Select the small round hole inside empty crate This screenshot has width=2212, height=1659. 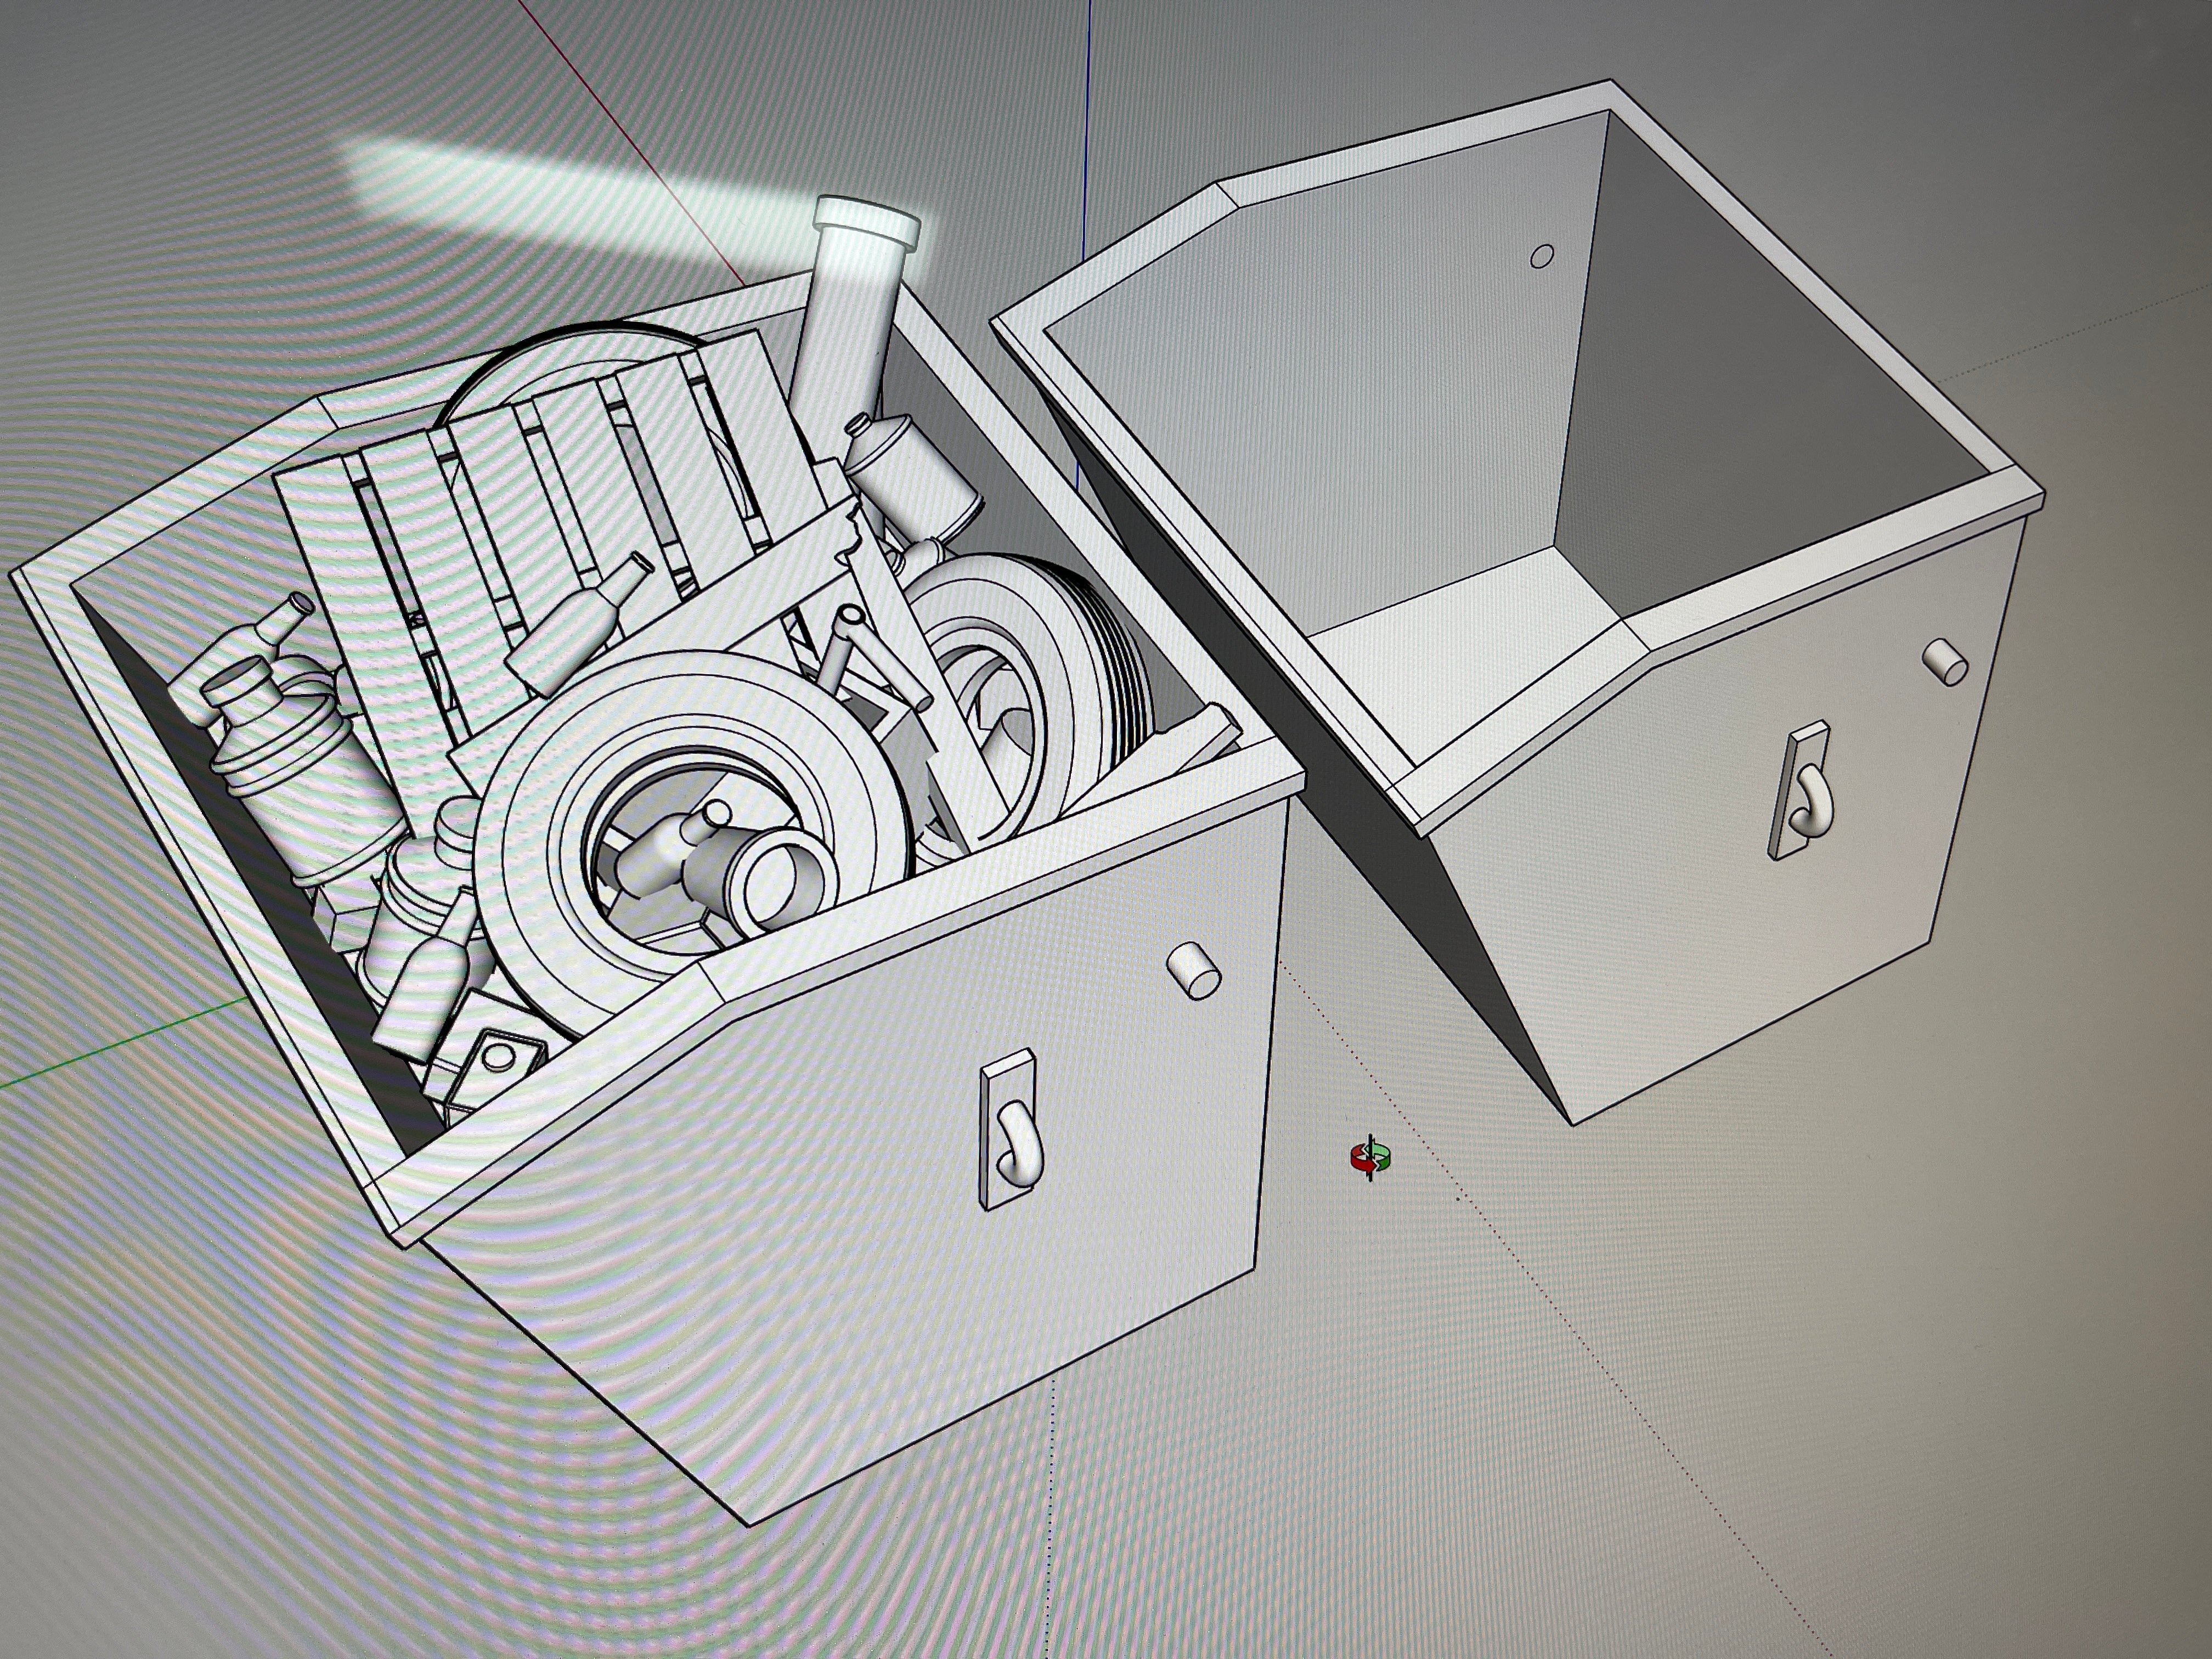click(1543, 257)
